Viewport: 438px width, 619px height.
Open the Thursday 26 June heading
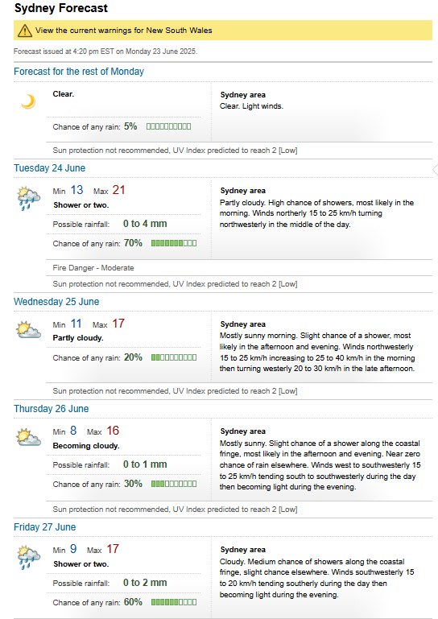tap(52, 409)
